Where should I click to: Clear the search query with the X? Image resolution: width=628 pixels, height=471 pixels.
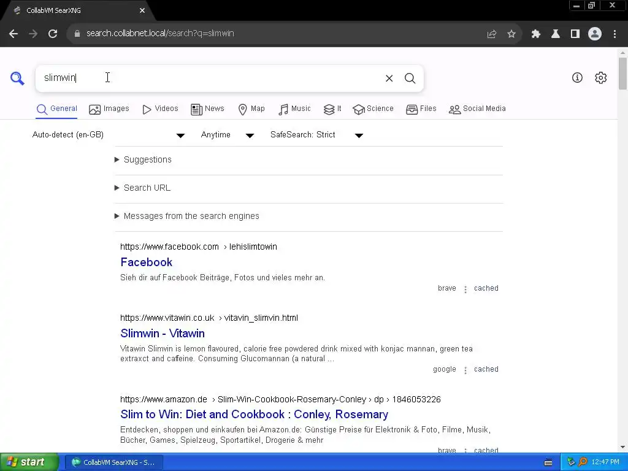pos(389,78)
